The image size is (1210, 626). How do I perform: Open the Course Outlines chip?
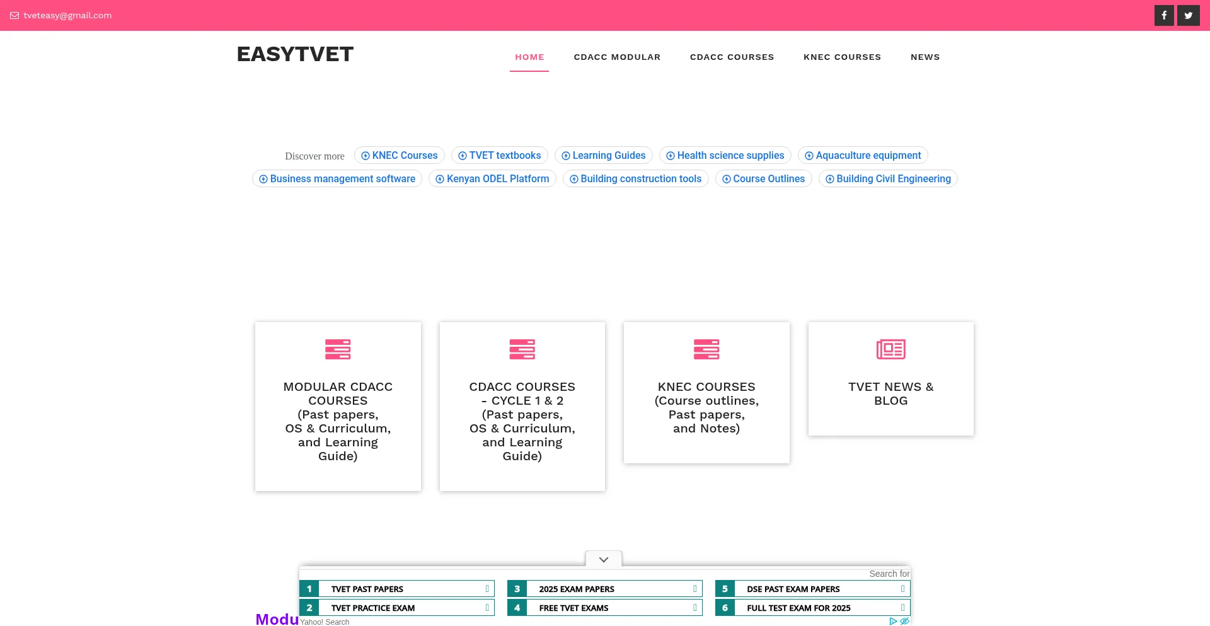pos(763,179)
